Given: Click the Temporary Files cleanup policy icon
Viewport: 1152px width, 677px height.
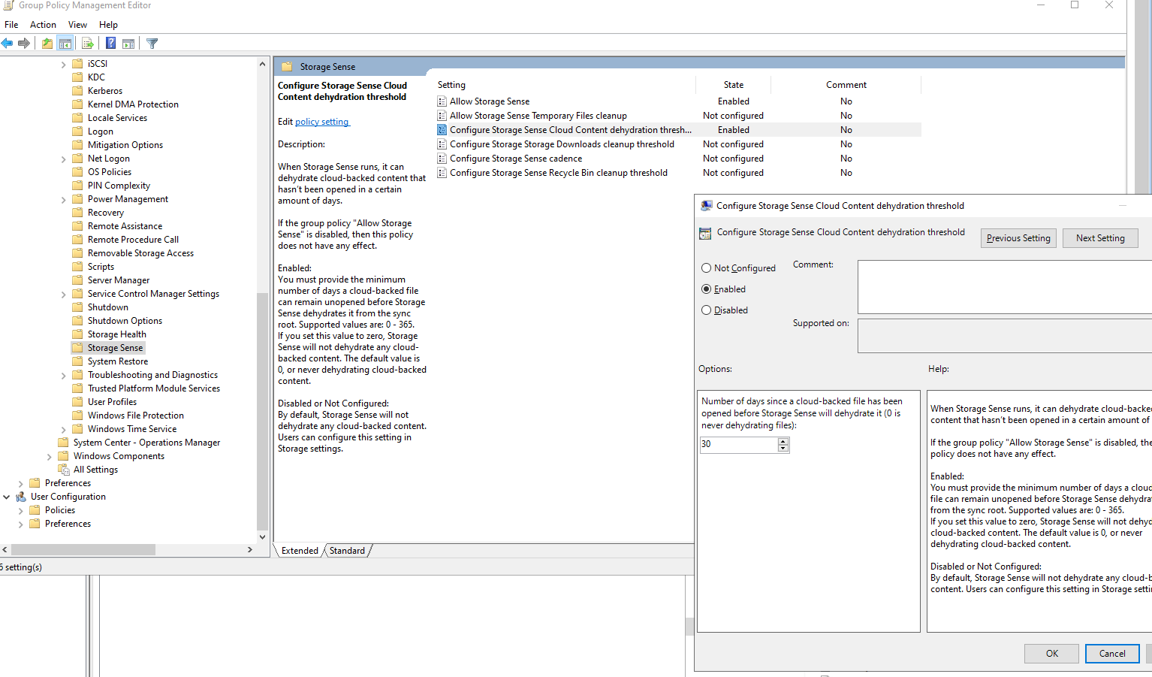Looking at the screenshot, I should point(442,116).
